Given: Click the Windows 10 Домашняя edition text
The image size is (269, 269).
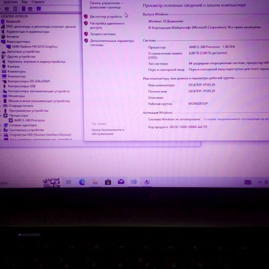Looking at the screenshot, I should click(x=166, y=21).
